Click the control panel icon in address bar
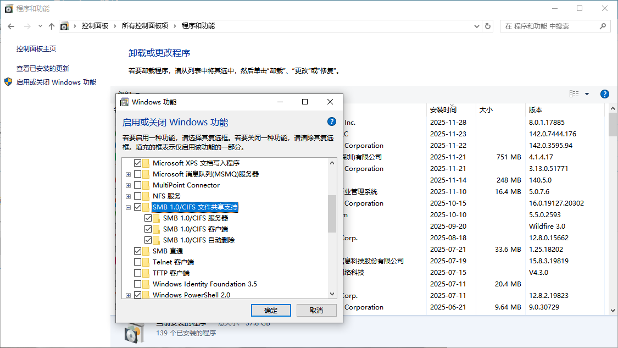Viewport: 618px width, 348px height. click(64, 26)
